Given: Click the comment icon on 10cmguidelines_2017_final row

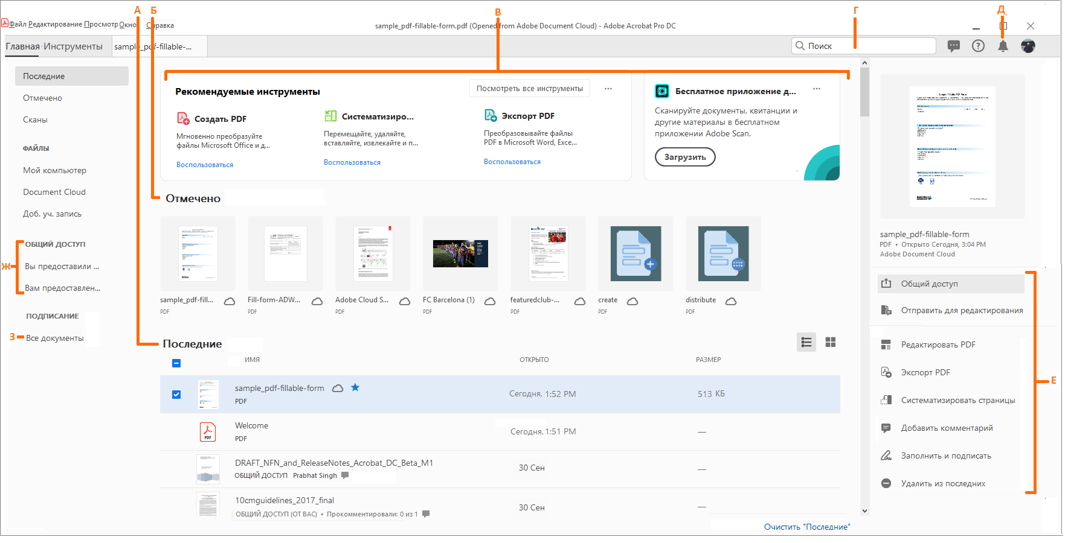Looking at the screenshot, I should pyautogui.click(x=426, y=514).
